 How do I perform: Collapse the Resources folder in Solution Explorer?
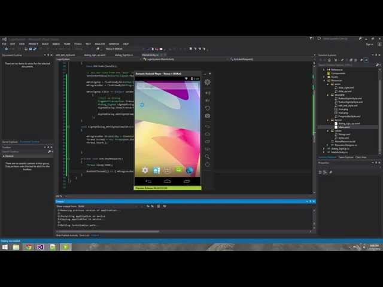pos(324,81)
